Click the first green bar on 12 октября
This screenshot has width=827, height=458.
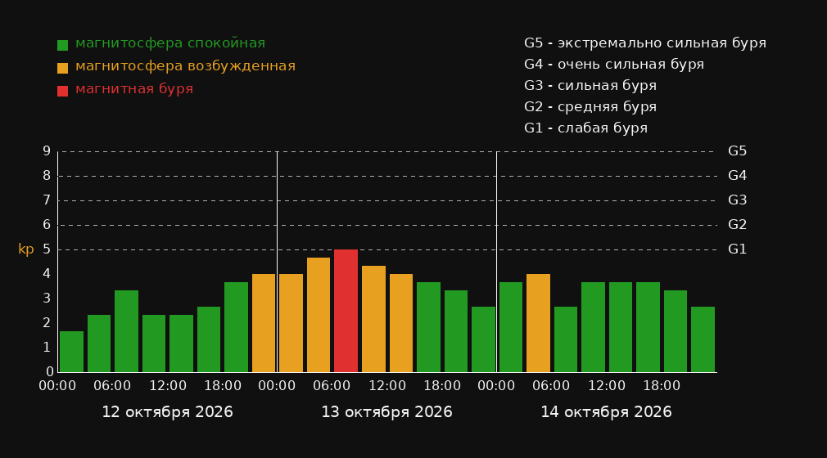click(72, 352)
